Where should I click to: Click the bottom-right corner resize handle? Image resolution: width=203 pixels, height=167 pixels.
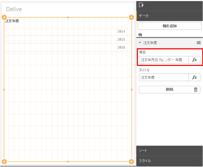pos(131,162)
